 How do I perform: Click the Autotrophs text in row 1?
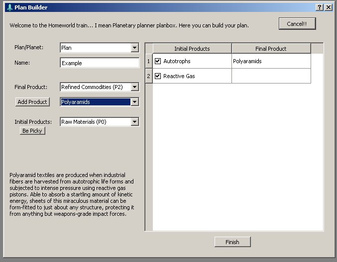tap(177, 61)
